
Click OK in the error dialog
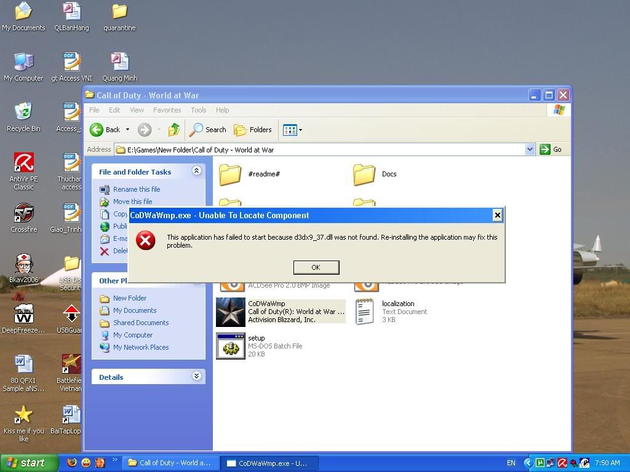(x=316, y=267)
